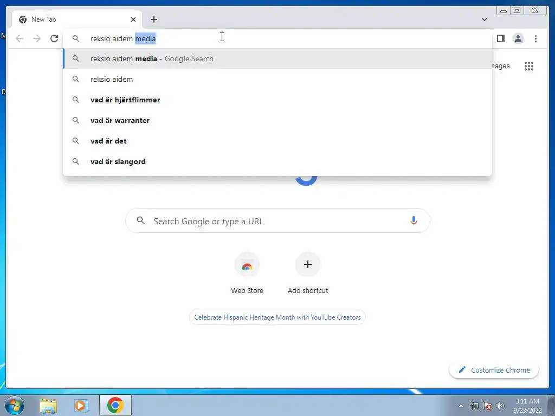Expand the tab search chevron
Viewport: 555px width, 416px height.
coord(484,19)
